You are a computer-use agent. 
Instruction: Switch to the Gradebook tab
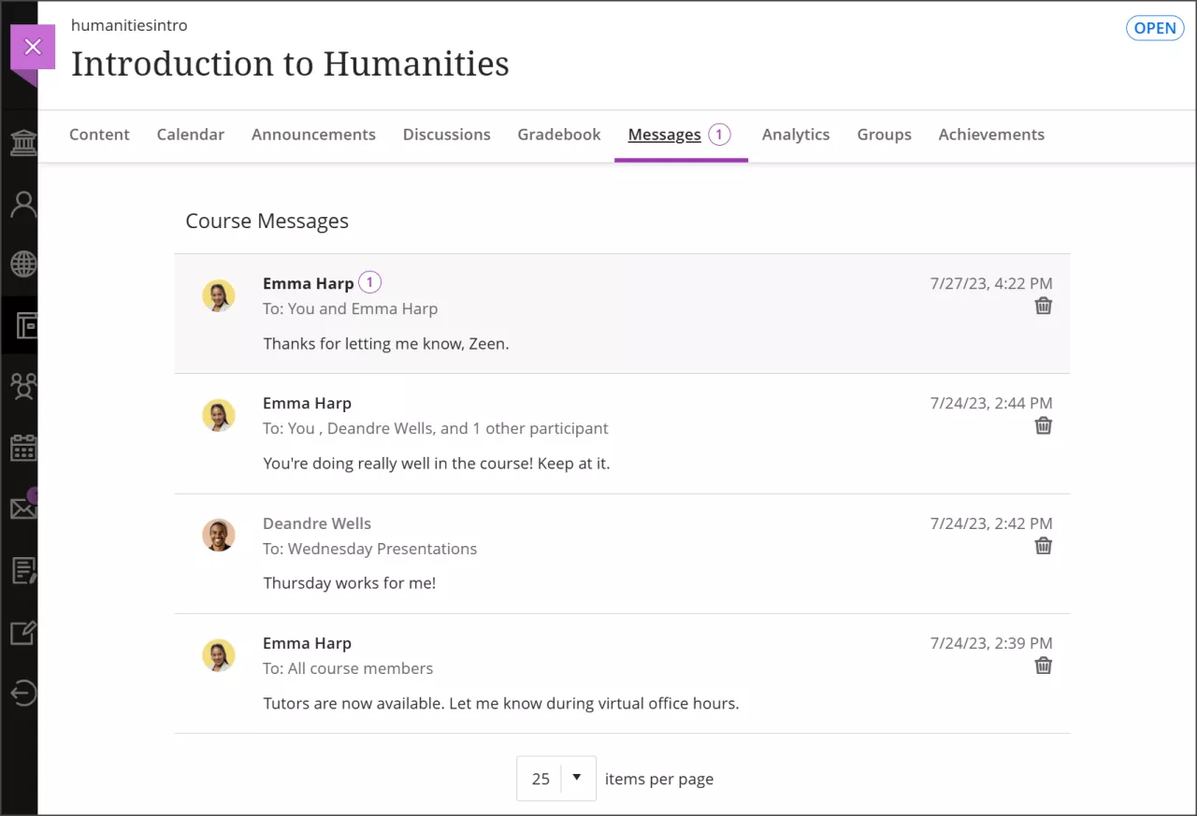pos(558,135)
